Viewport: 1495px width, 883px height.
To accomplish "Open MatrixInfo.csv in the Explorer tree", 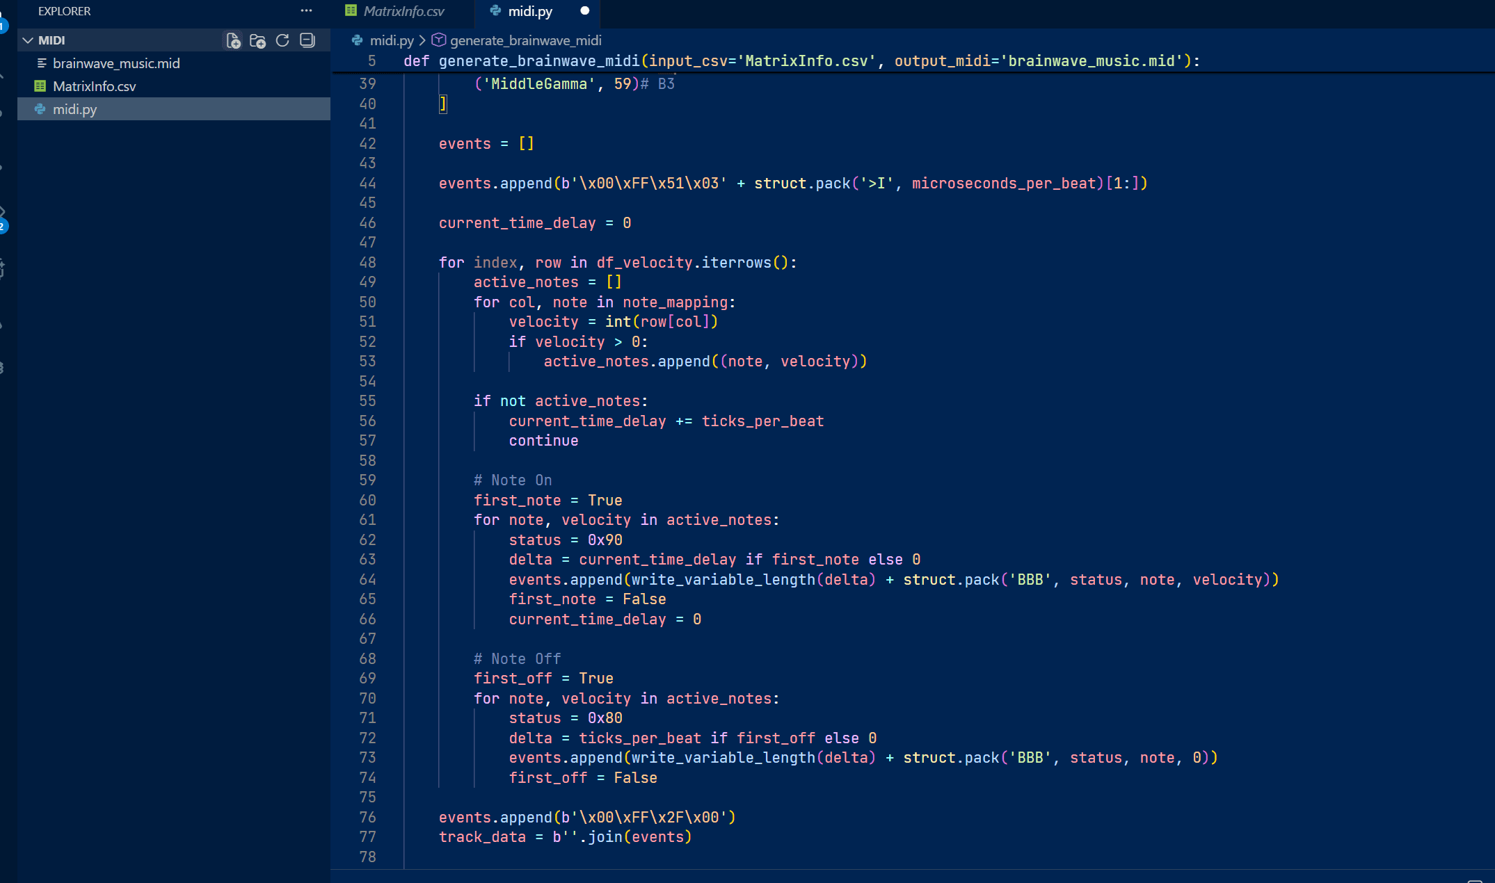I will click(x=95, y=86).
